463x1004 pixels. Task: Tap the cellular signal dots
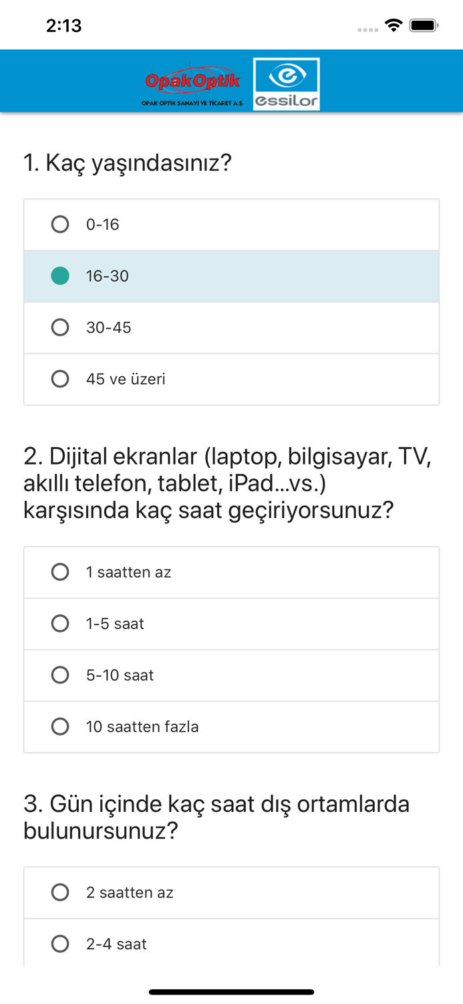[x=368, y=29]
